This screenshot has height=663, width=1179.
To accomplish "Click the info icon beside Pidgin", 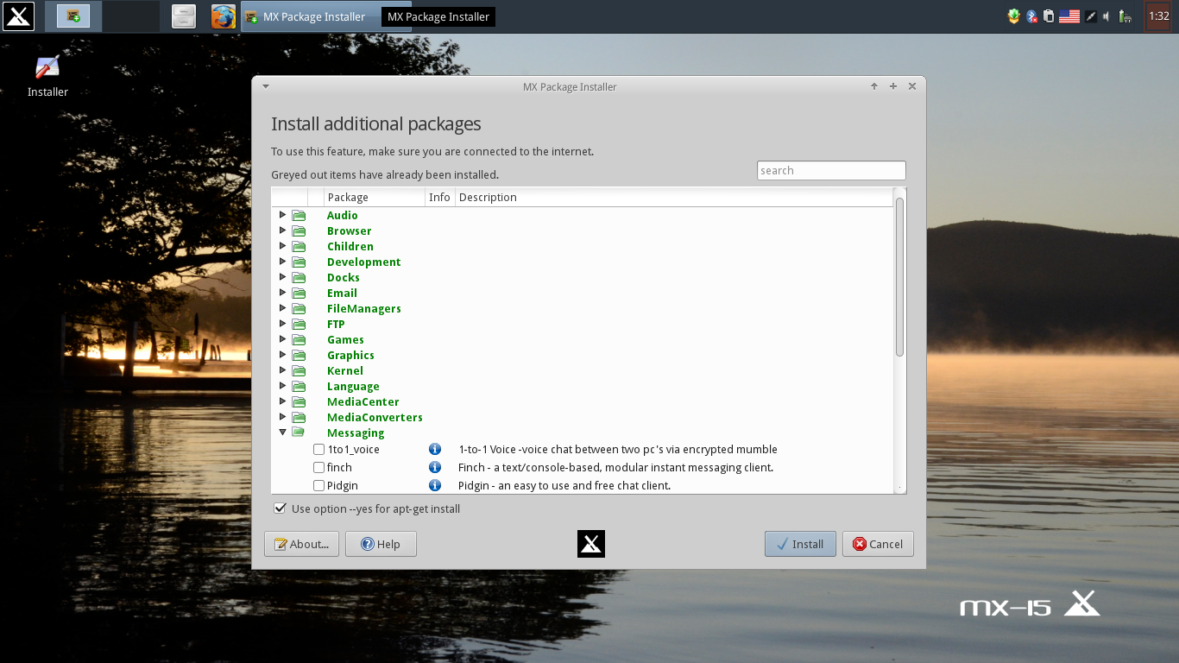I will click(434, 485).
